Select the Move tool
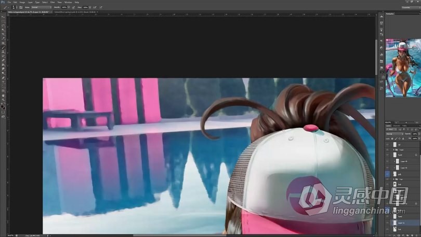421x237 pixels. tap(3, 17)
